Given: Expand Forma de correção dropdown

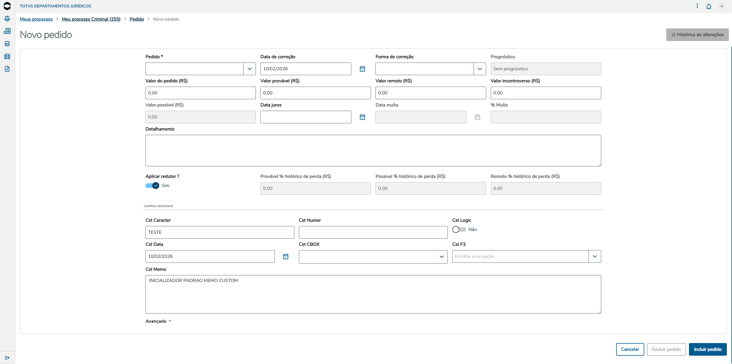Looking at the screenshot, I should click(480, 69).
